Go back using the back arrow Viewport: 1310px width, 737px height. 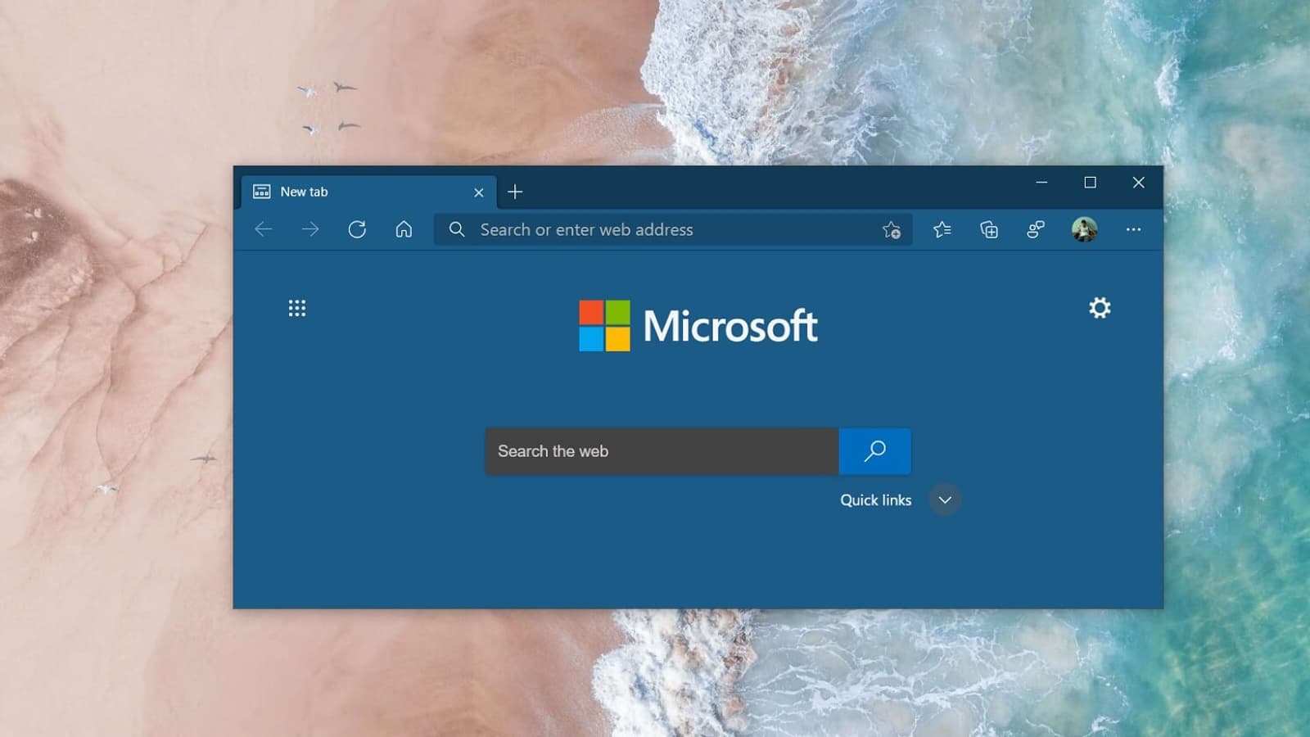tap(264, 229)
